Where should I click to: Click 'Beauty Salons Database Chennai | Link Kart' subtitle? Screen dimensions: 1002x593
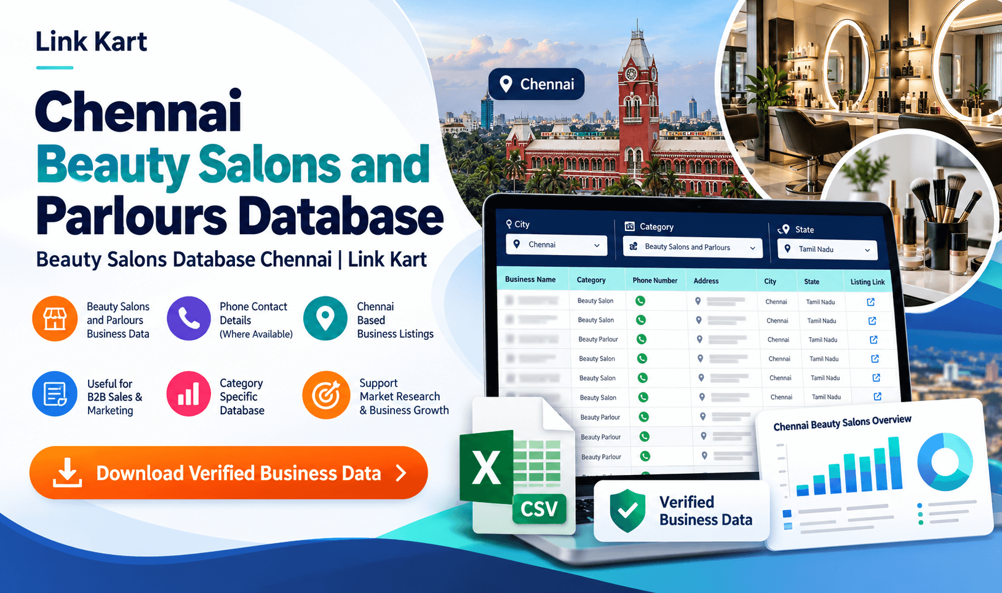coord(231,259)
